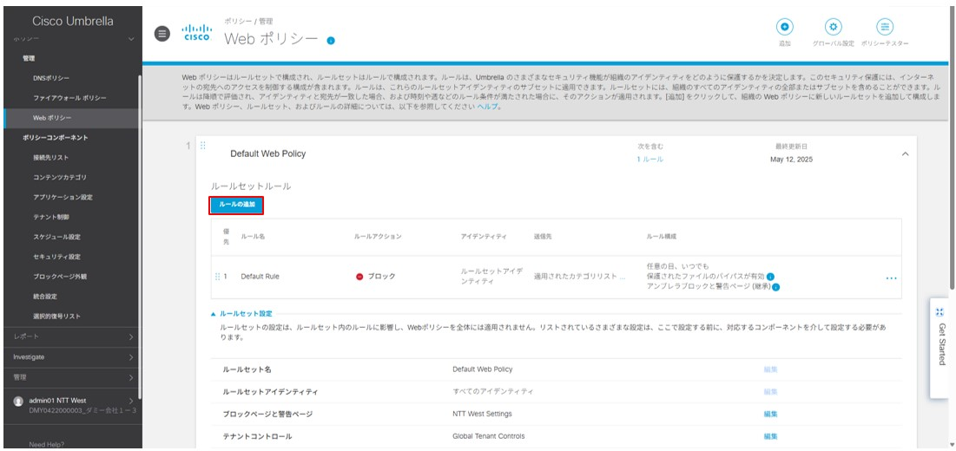
Task: Grab drag handle of Default Rule row
Action: click(218, 277)
